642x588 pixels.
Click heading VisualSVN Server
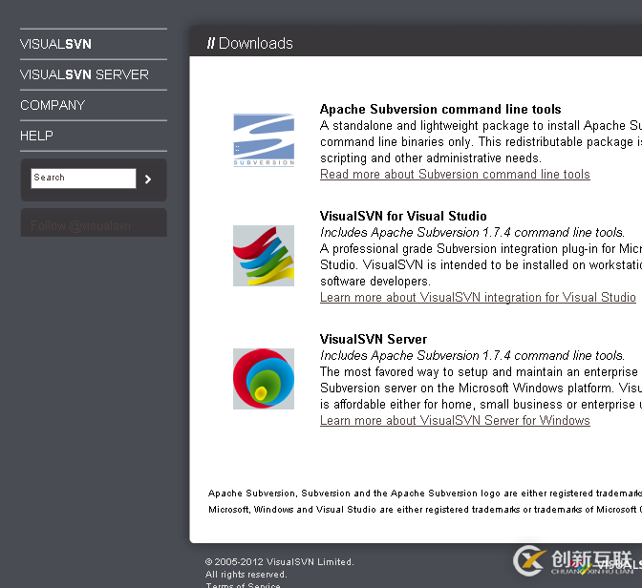(x=374, y=339)
